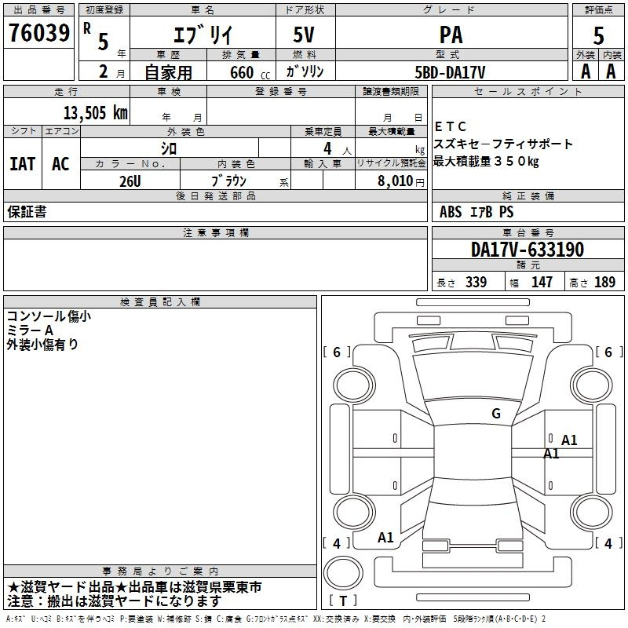Select the 検査員記入欄 header
The image size is (628, 628).
(160, 301)
